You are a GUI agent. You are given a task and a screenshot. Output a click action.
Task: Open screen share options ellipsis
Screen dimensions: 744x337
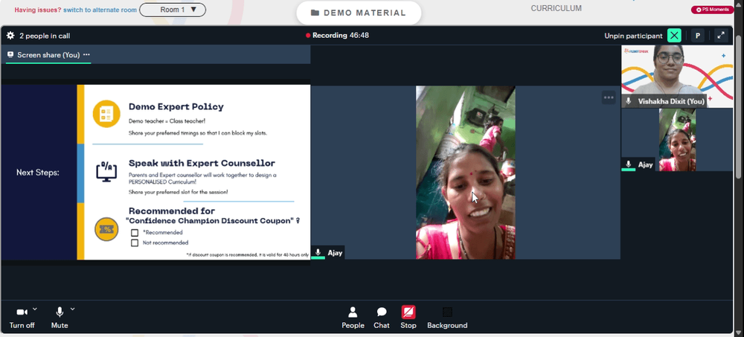pyautogui.click(x=86, y=54)
